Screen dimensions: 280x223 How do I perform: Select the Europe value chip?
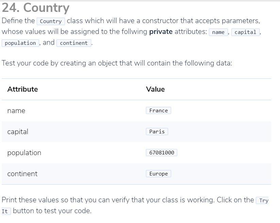[x=159, y=173]
